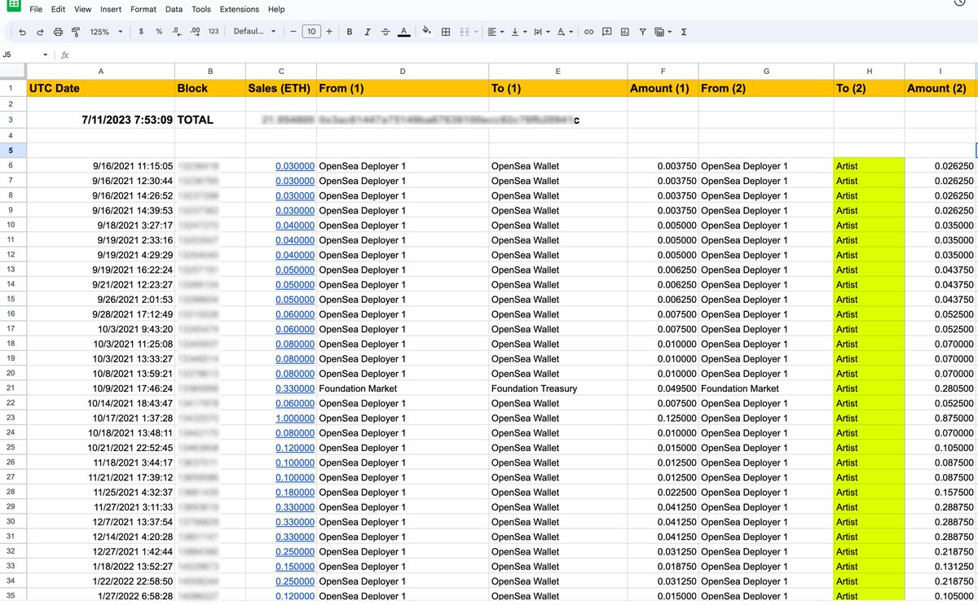Screen dimensions: 978x605
Task: Open the File menu
Action: [x=35, y=9]
